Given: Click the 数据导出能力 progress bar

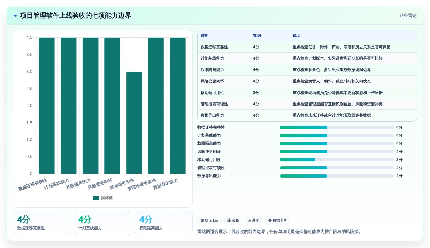Looking at the screenshot, I should tap(337, 176).
